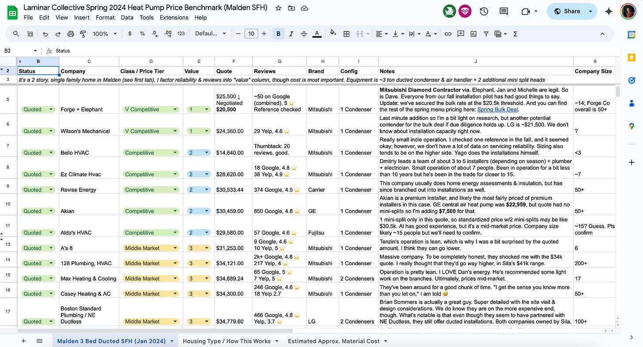
Task: Open Google Maps in the side panel
Action: click(632, 126)
